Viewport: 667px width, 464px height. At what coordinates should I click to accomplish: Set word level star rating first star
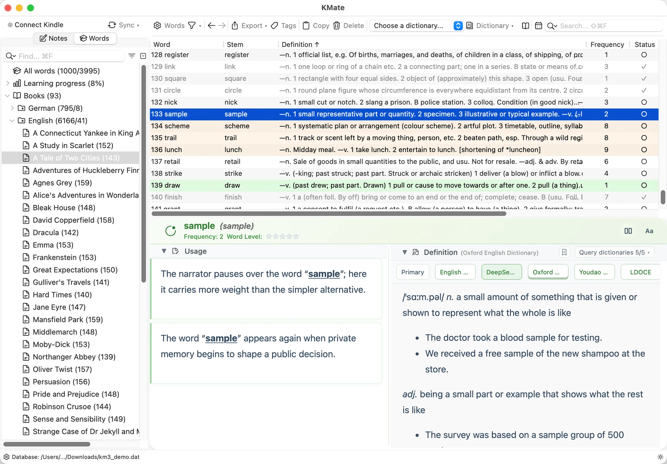tap(269, 237)
